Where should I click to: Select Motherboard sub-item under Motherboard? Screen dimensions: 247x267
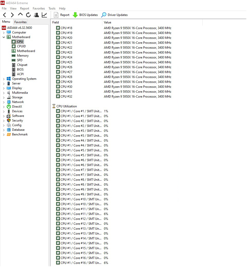26,51
